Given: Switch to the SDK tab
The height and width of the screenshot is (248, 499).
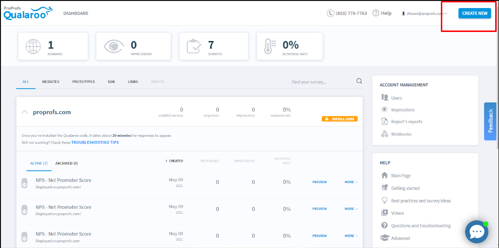Looking at the screenshot, I should (x=112, y=82).
